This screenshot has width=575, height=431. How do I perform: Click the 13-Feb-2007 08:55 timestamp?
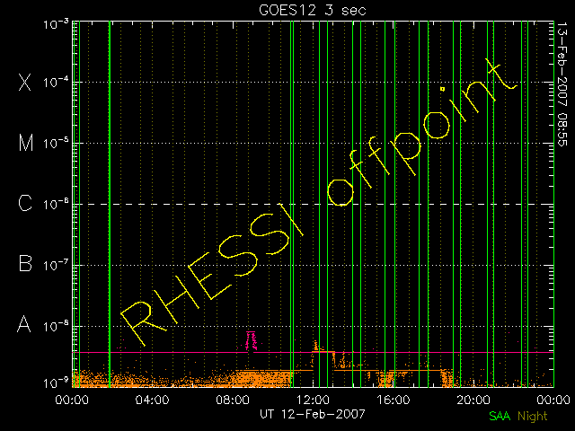pos(562,84)
